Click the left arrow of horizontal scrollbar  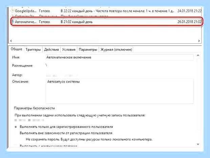(11, 41)
